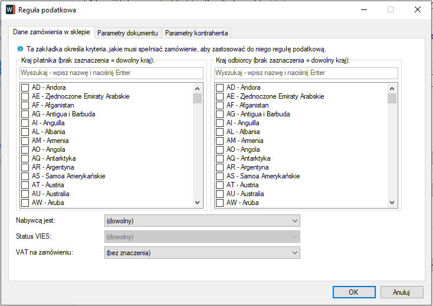Click the Kraj odbiorcy search field
Screen dimensions: 433x306
pos(306,73)
